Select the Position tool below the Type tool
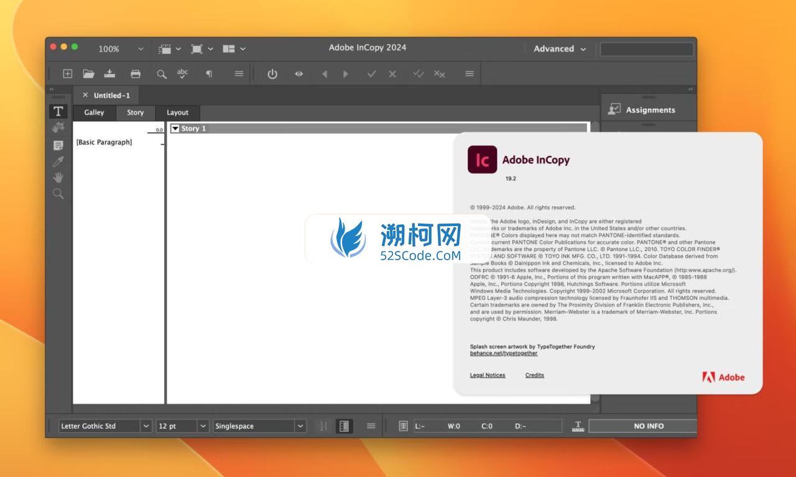This screenshot has height=477, width=796. [x=58, y=128]
